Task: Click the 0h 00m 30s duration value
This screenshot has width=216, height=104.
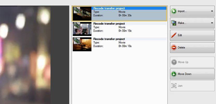Action: click(x=125, y=16)
